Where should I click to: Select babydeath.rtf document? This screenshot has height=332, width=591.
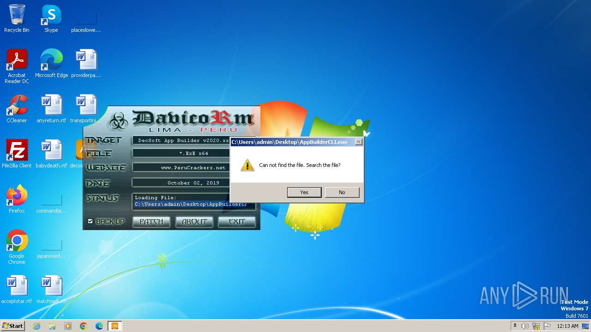[x=51, y=154]
